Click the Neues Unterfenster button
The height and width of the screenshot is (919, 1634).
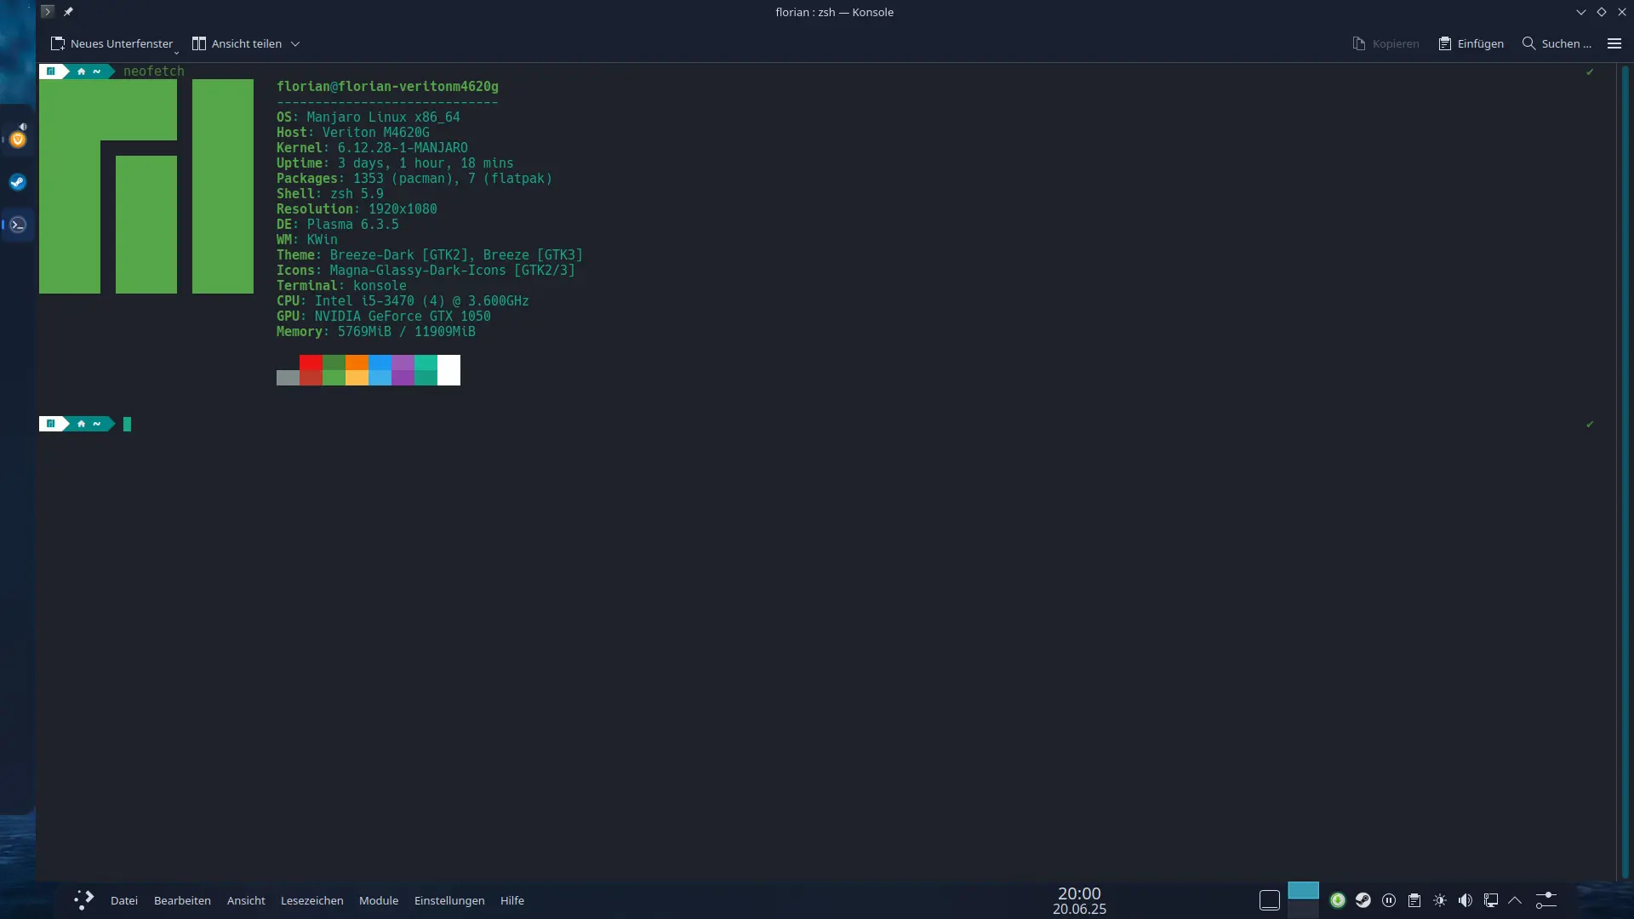[111, 43]
